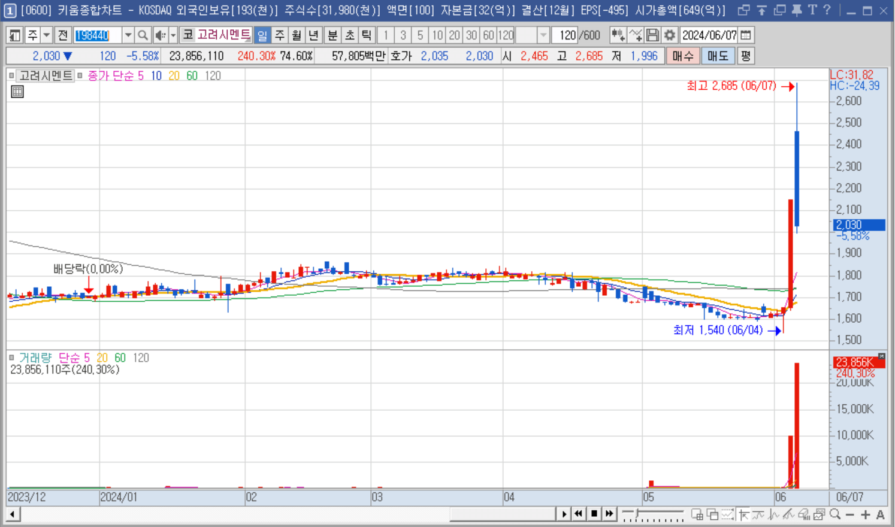
Task: Click the add indicator candlestick icon
Action: click(x=618, y=35)
